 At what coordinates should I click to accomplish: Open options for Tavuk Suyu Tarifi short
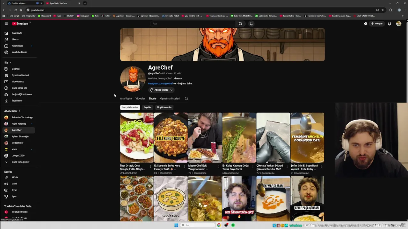(253, 167)
